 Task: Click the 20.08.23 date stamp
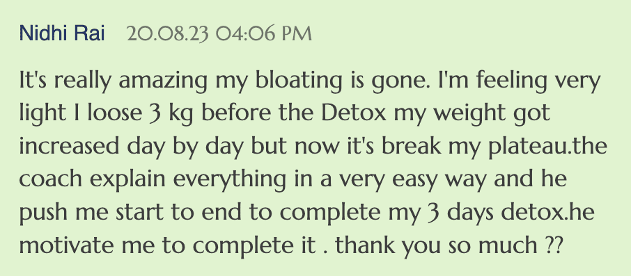168,34
